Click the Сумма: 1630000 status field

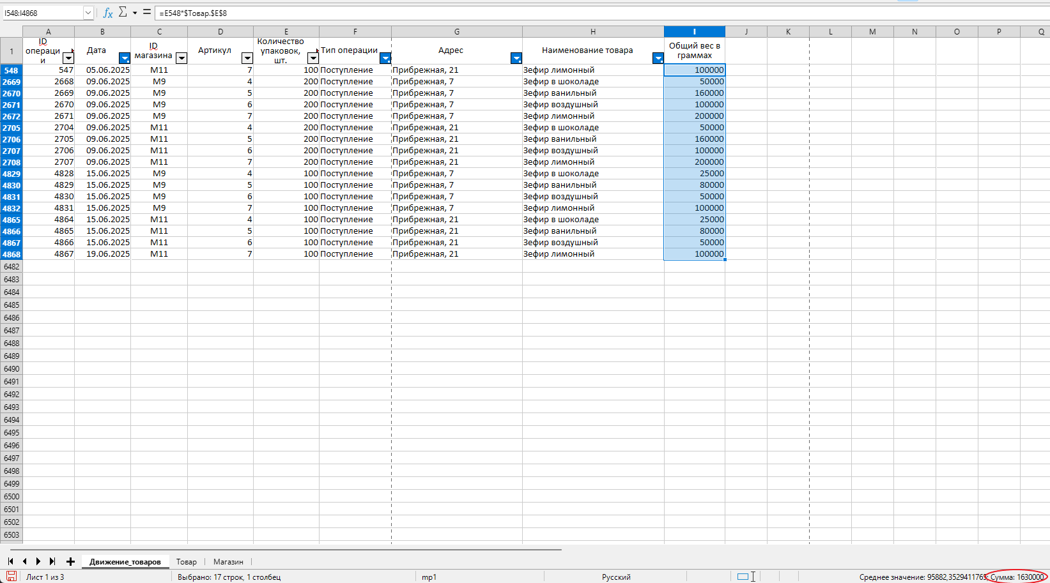(x=1017, y=577)
